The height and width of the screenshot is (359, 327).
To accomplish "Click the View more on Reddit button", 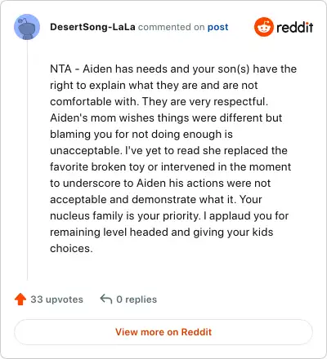I will 163,332.
